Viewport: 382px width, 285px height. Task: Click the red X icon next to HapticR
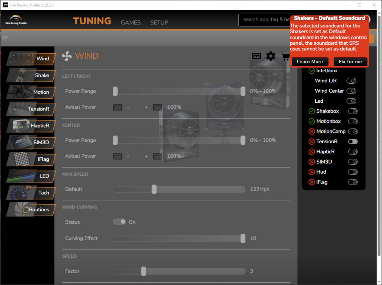point(311,152)
